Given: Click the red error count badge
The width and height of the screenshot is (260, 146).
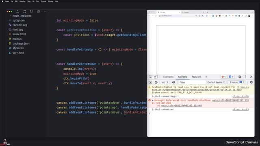Looking at the screenshot, I should coord(223,77).
